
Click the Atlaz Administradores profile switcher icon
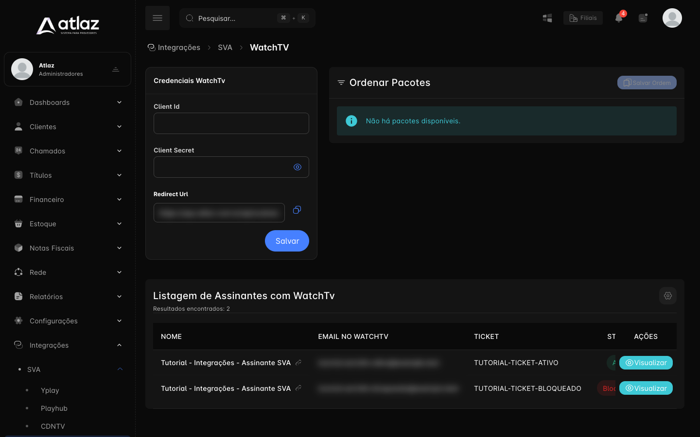(116, 69)
